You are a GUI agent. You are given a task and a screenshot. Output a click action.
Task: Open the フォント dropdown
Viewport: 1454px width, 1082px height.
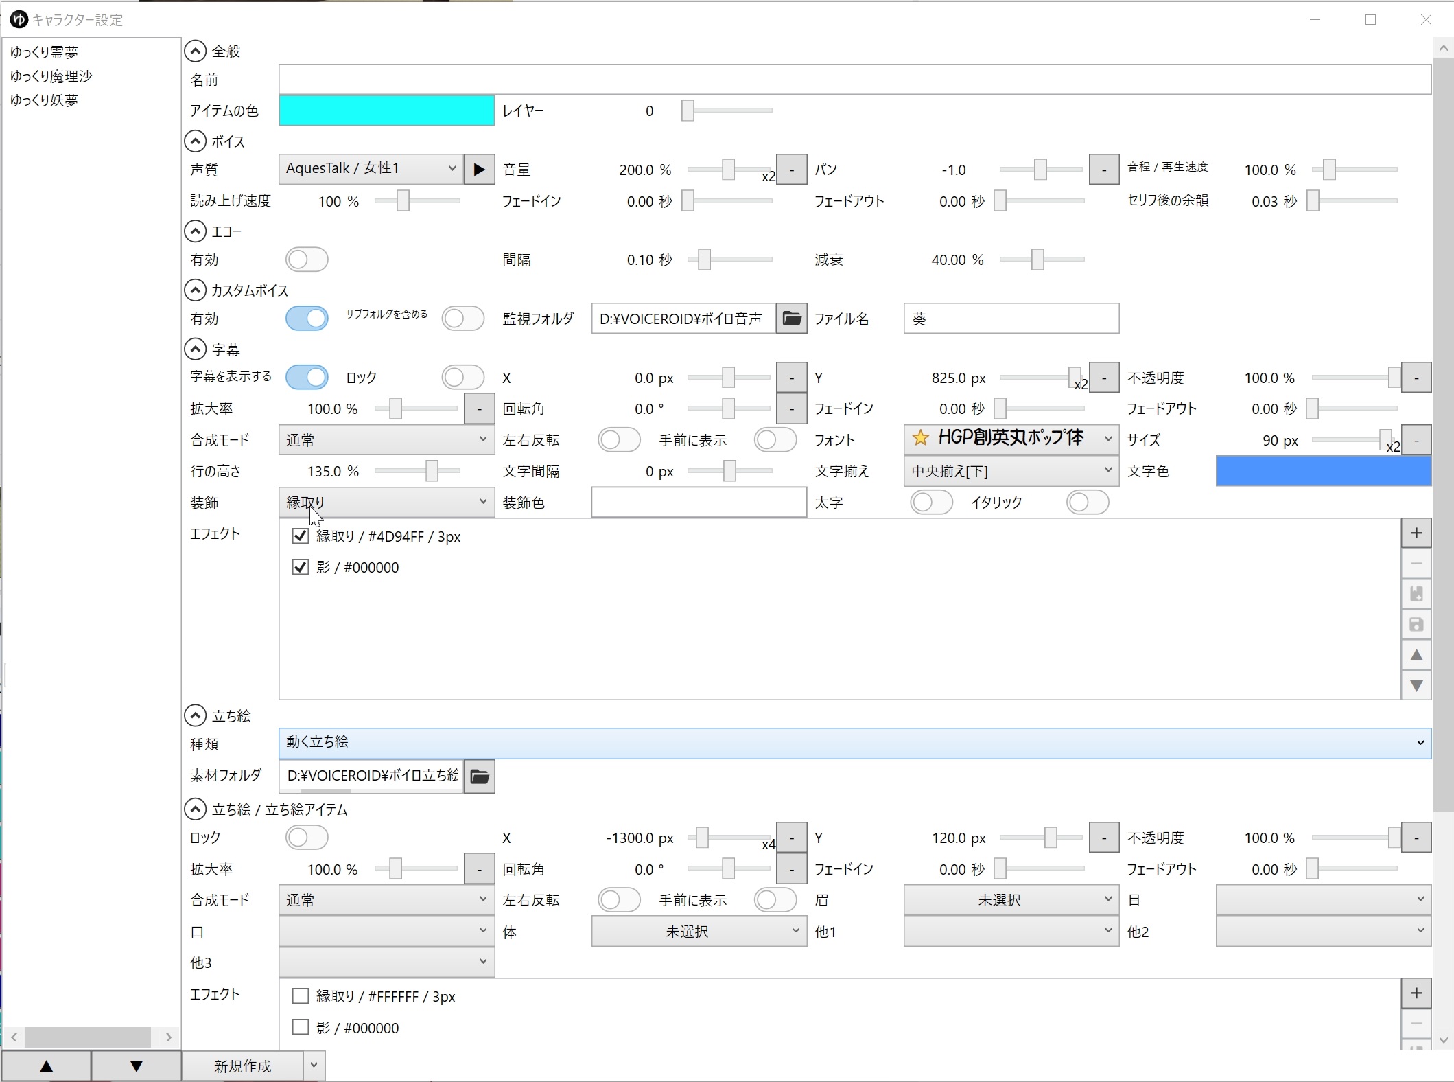pos(1011,439)
